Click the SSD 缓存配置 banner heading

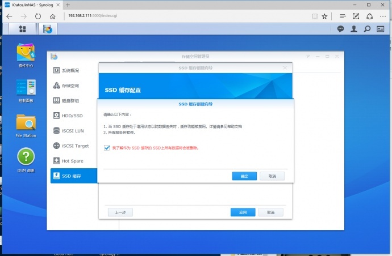(123, 90)
